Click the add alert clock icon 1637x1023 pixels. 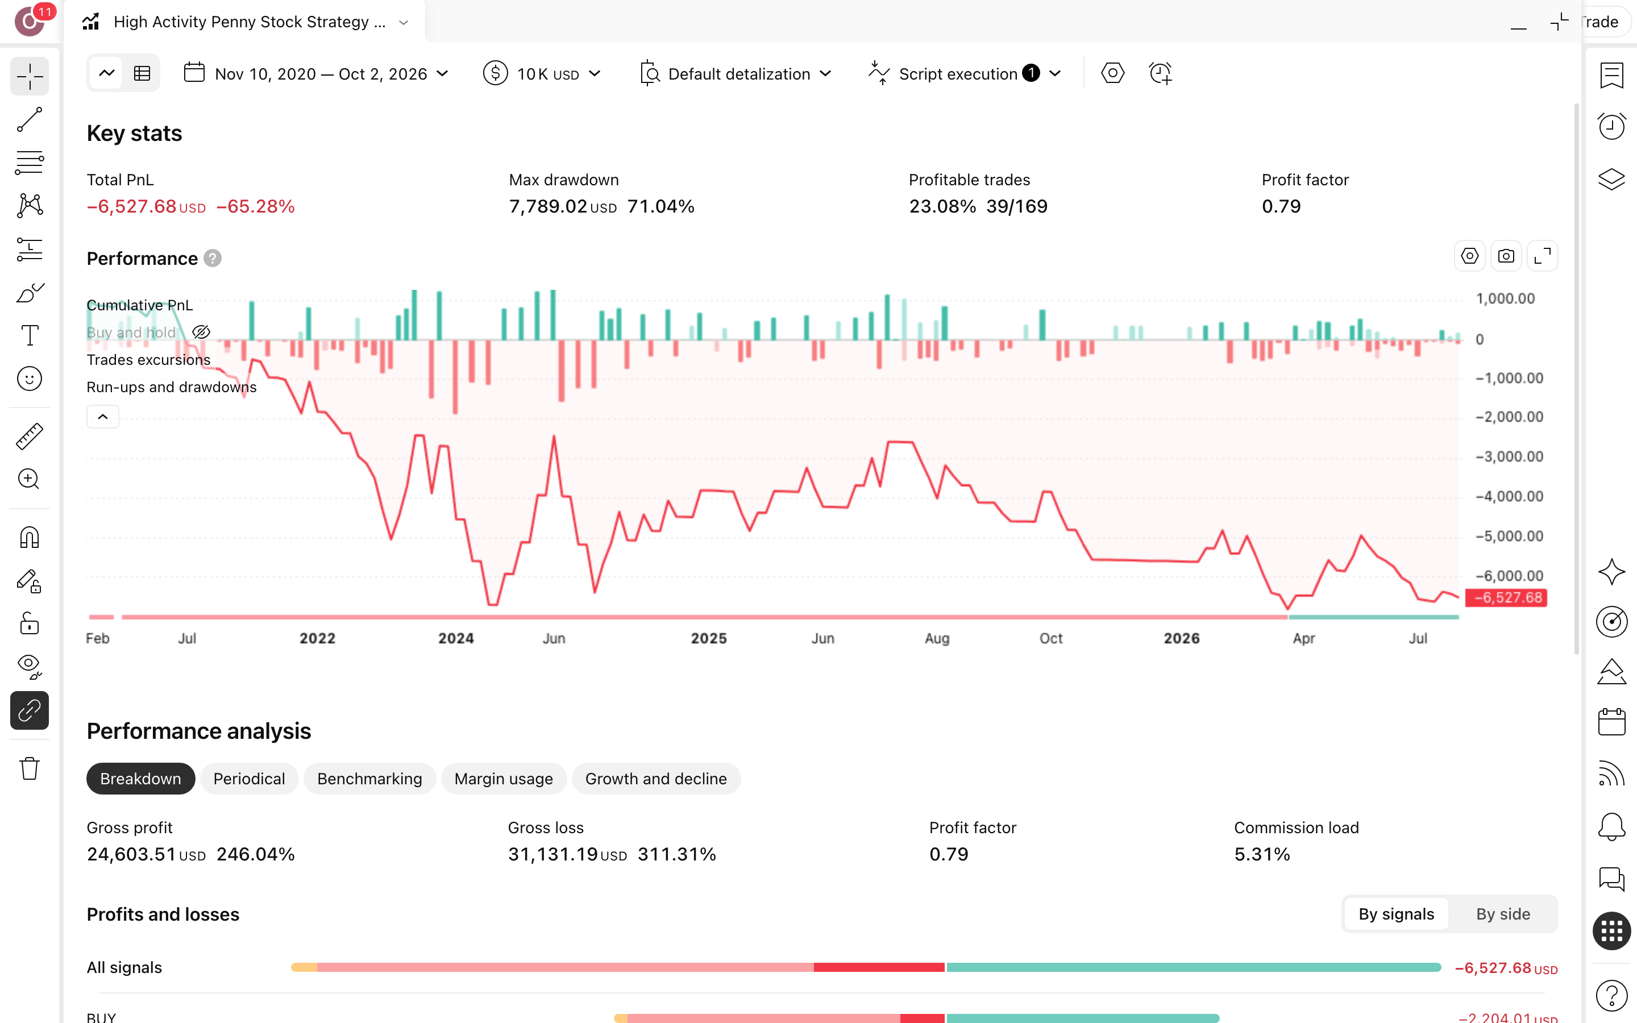coord(1161,73)
